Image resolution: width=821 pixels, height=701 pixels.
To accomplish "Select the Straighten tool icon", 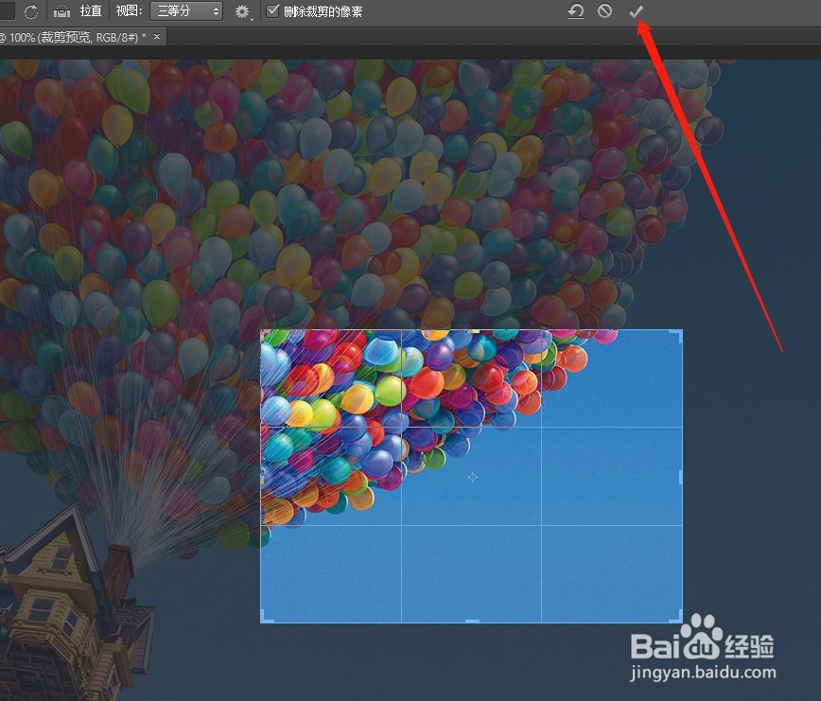I will 61,11.
